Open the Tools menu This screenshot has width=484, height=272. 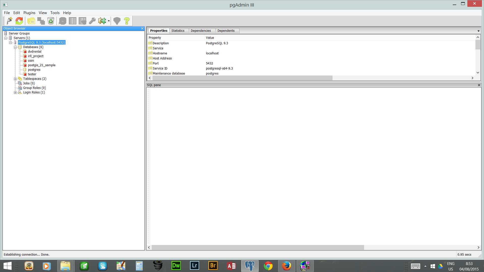click(x=55, y=13)
